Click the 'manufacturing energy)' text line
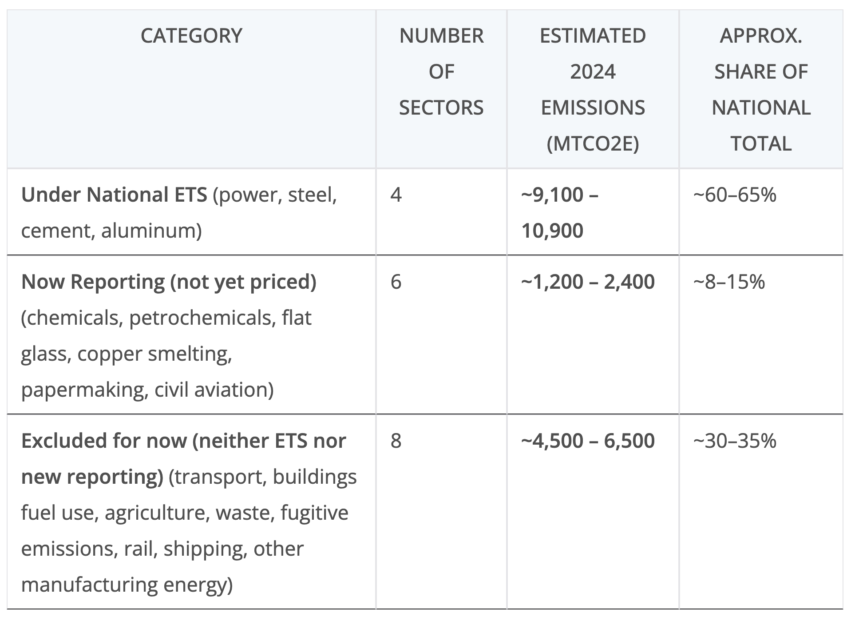The width and height of the screenshot is (851, 621). coord(127,585)
